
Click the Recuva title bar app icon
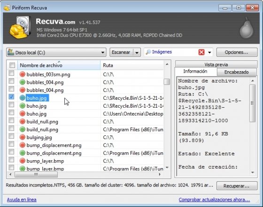(7, 7)
